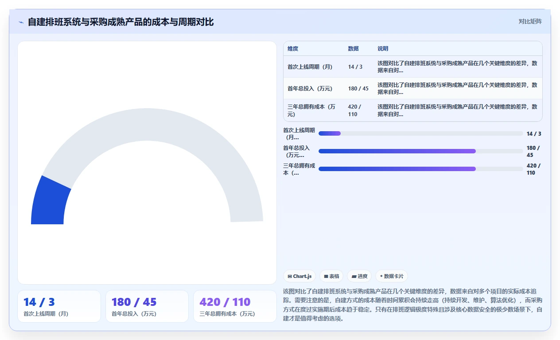The height and width of the screenshot is (340, 560).
Task: Click the 首年总投入 label beside its progress bar
Action: tap(297, 151)
